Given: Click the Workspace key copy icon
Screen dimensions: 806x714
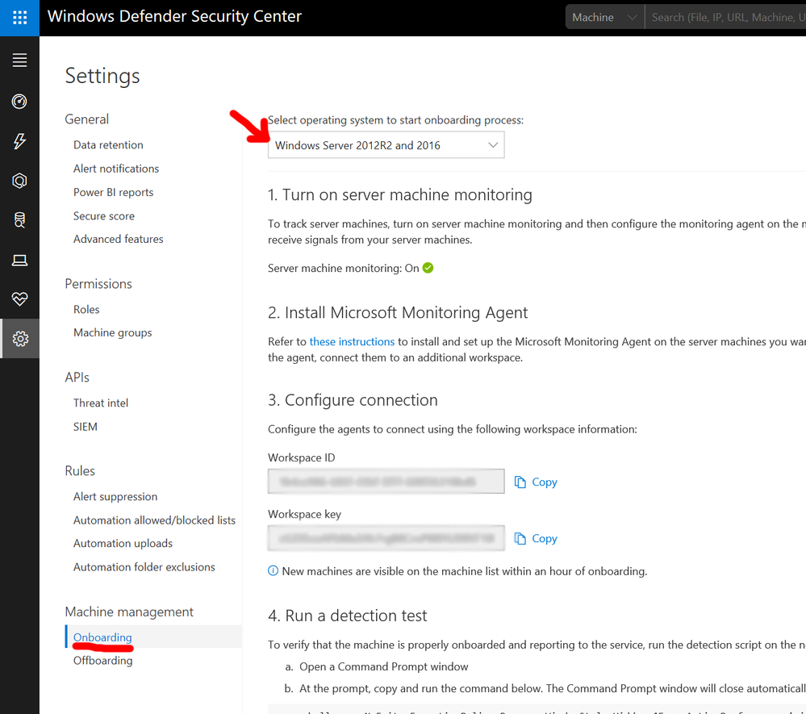Looking at the screenshot, I should click(x=520, y=538).
